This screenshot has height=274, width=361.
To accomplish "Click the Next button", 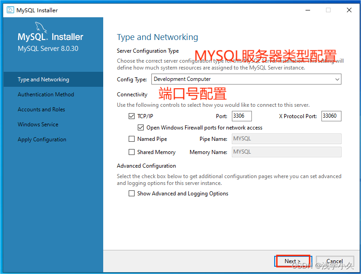I will (293, 261).
